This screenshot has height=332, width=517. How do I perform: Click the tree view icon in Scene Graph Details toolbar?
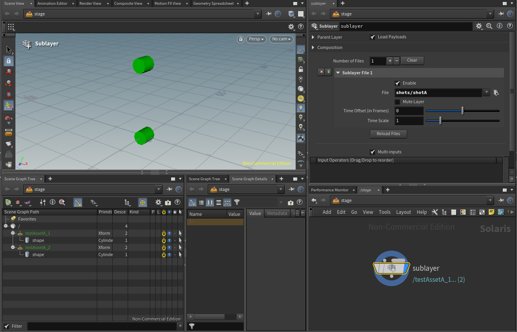tap(192, 202)
